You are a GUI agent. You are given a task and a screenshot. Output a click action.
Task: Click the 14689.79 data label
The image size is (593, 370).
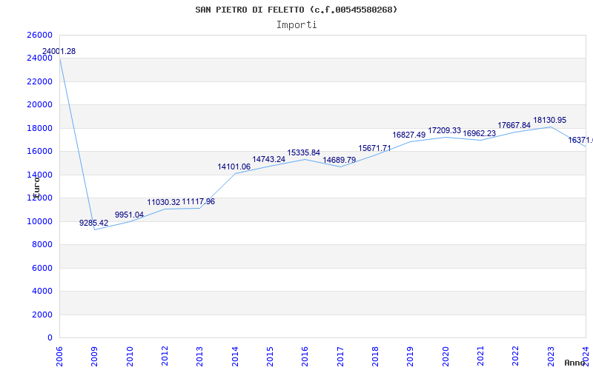click(x=339, y=160)
